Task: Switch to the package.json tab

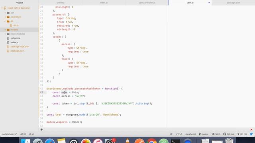Action: (233, 3)
